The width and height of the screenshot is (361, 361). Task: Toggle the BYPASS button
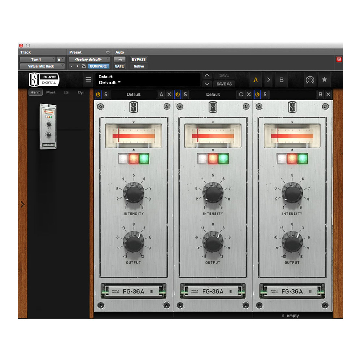139,60
